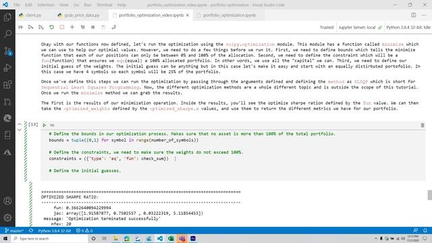This screenshot has height=243, width=432.
Task: Open the Edge browser icon in activity bar
Action: 7,118
